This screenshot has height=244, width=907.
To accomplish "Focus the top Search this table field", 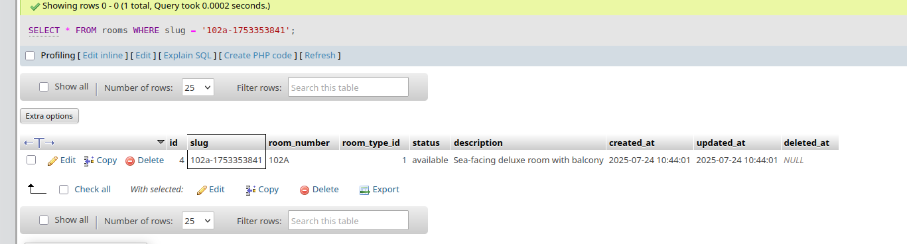I will click(348, 87).
